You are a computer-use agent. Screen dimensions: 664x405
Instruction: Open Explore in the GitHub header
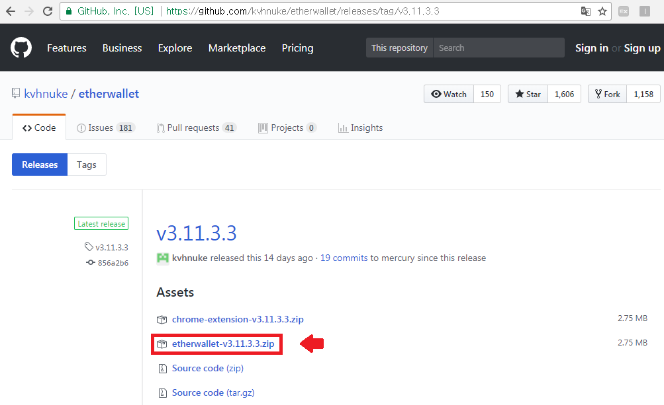pyautogui.click(x=175, y=48)
